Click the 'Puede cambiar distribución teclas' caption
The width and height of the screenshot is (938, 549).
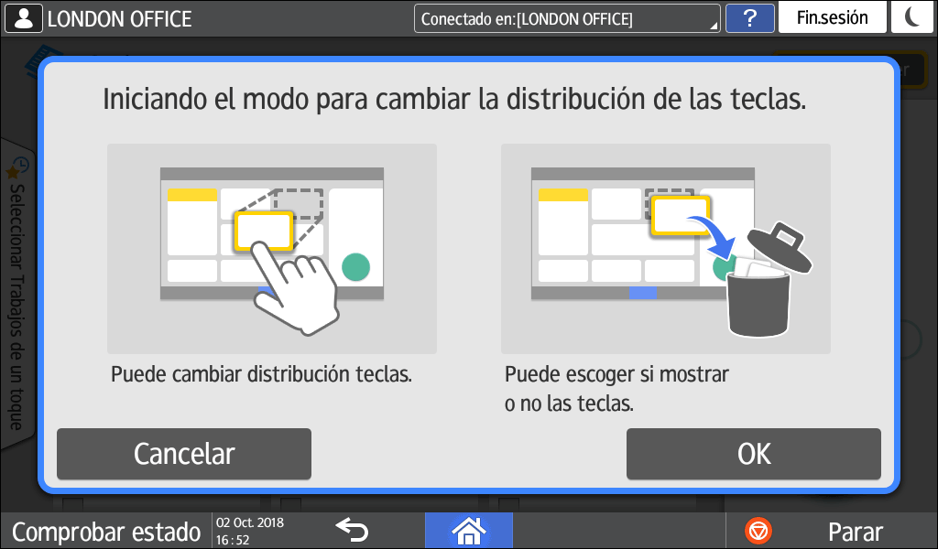pos(261,375)
